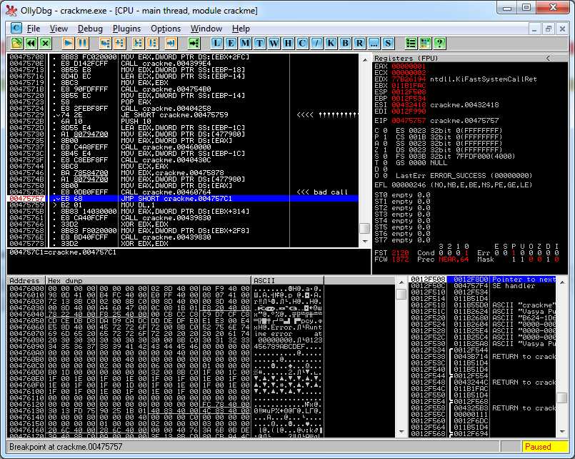Click the Step over toolbar icon
575x459 pixels.
(x=119, y=44)
